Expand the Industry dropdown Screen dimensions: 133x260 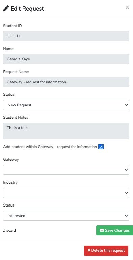point(66,193)
